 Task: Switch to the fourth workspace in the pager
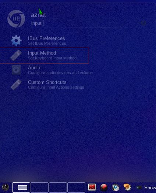tap(77, 188)
